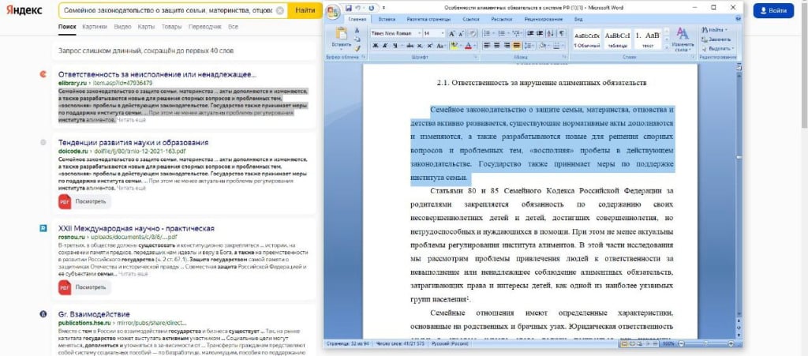Open Change Case (Аа) dropdown
The height and width of the screenshot is (356, 808).
point(441,46)
